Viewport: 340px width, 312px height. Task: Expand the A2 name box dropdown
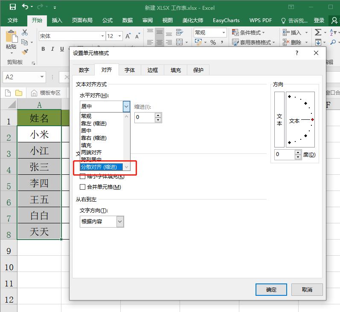(42, 77)
